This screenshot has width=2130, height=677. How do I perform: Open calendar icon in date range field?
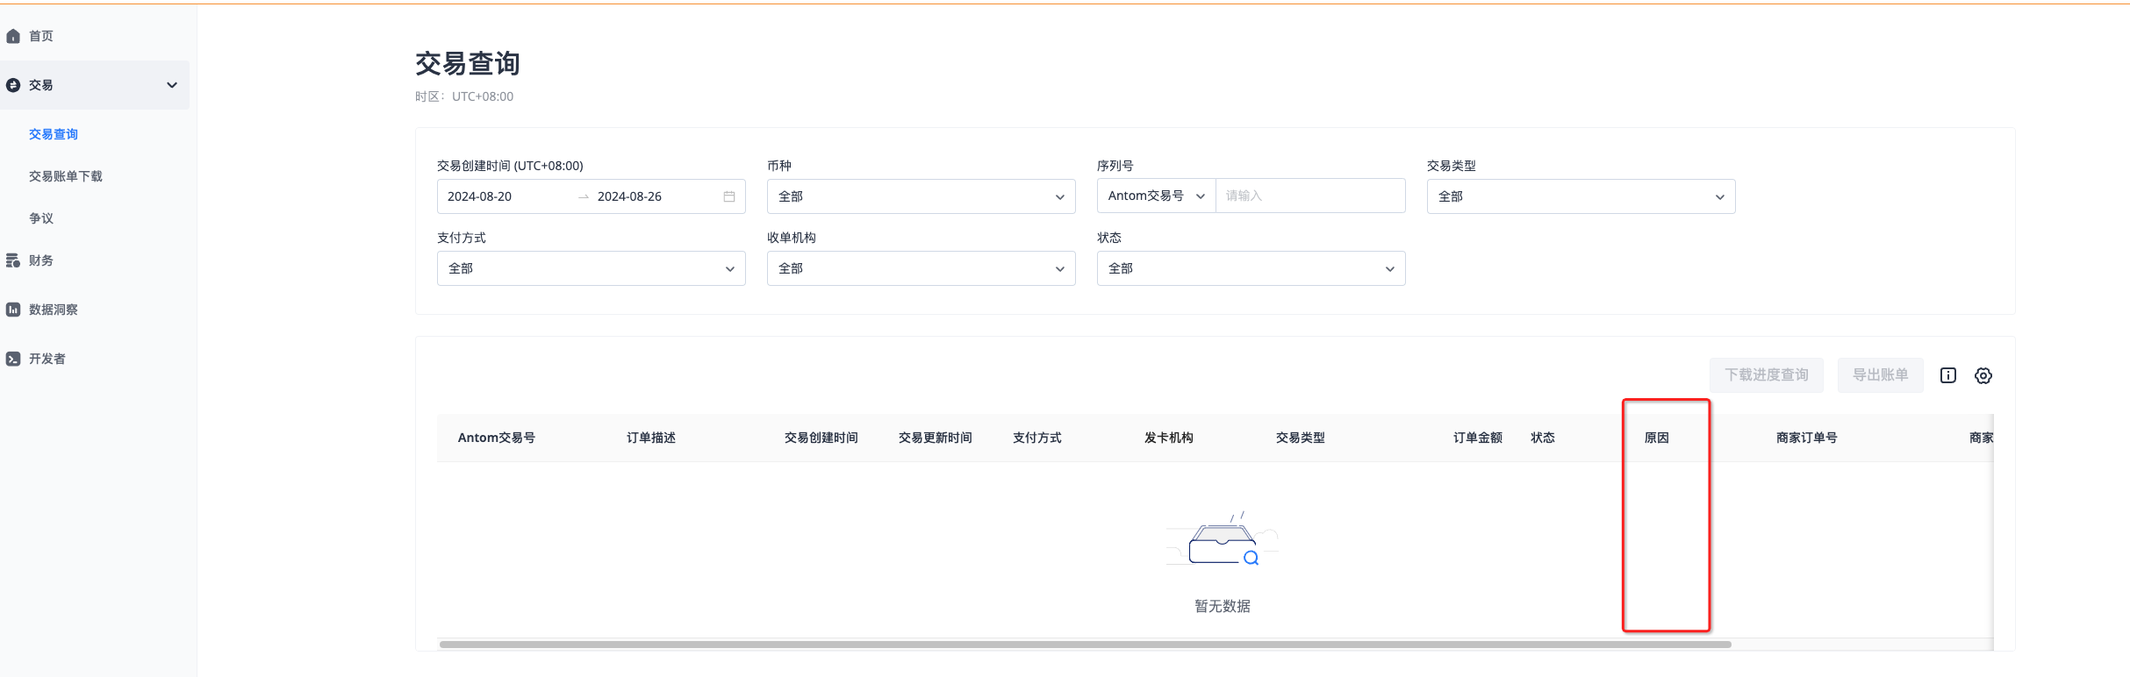coord(728,196)
